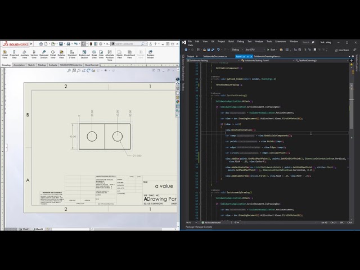The image size is (360, 270).
Task: Select the Removed Section tool
Action: pyautogui.click(x=44, y=55)
